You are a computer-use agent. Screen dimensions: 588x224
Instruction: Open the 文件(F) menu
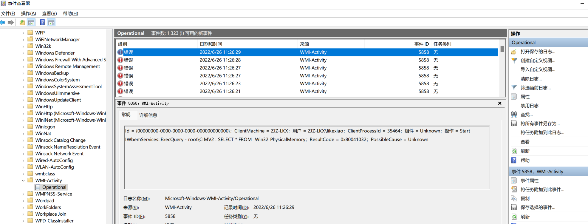pos(8,13)
